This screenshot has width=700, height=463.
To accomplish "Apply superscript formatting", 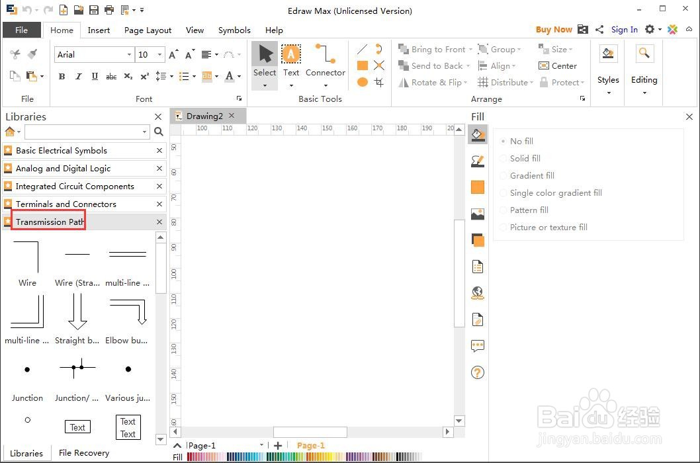I will click(144, 76).
